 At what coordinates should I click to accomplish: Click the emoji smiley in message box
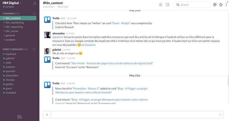click(220, 115)
